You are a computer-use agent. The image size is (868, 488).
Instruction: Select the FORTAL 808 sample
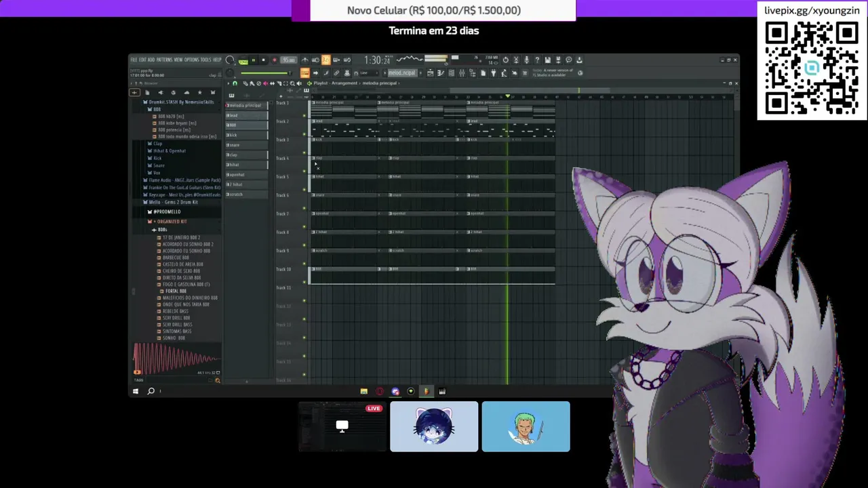pos(175,291)
